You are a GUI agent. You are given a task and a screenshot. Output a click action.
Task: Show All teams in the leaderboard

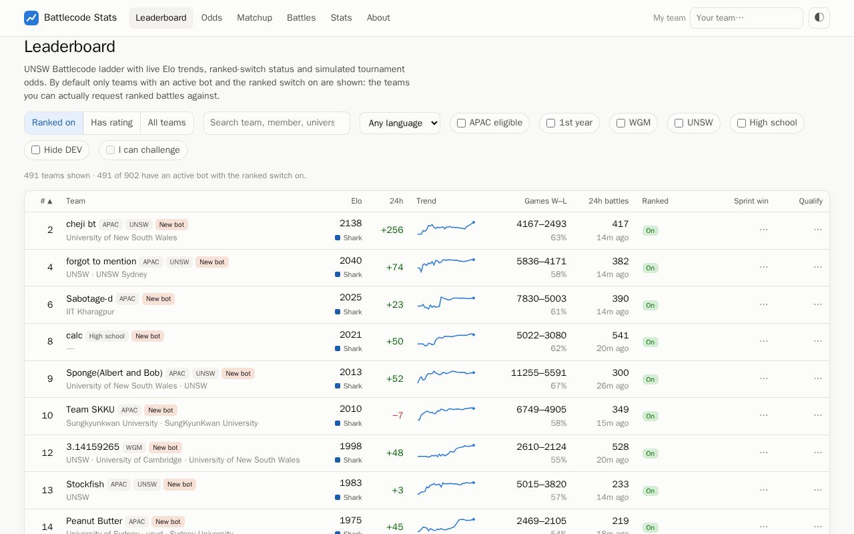click(x=167, y=123)
